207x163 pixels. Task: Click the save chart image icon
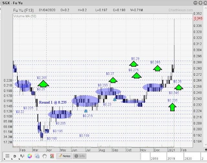(37, 156)
